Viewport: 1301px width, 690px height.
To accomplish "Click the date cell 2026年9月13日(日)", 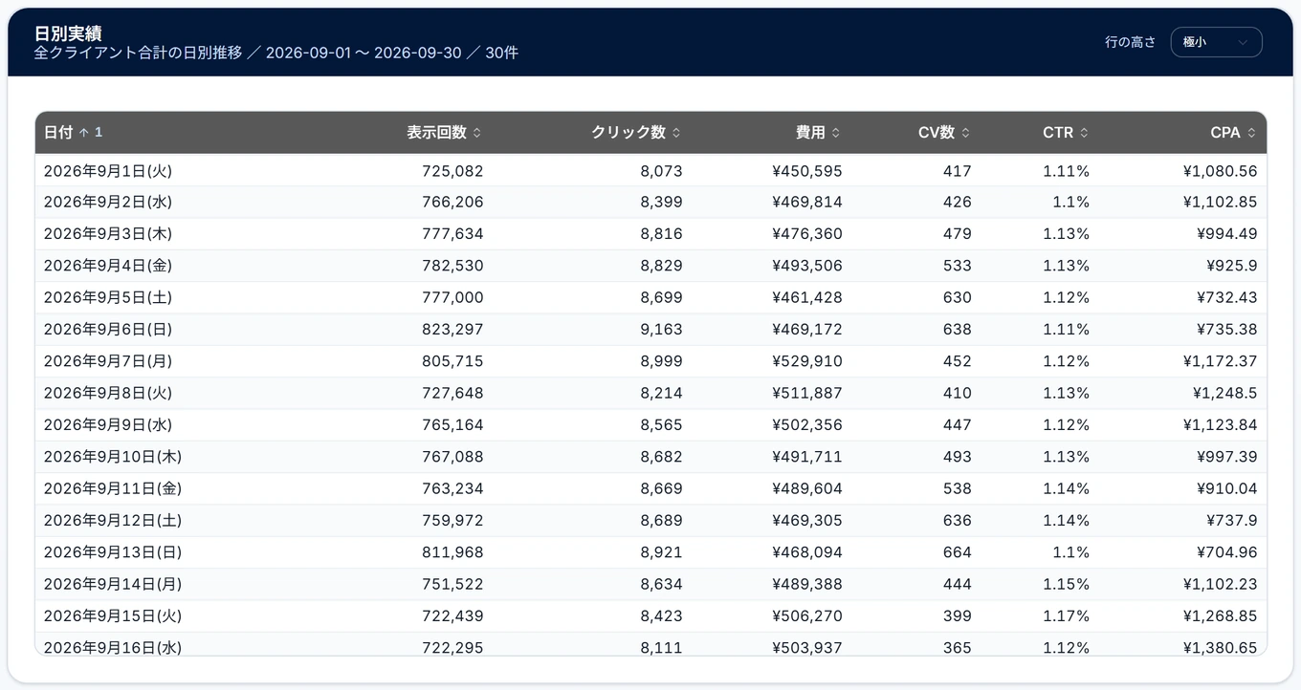I will point(113,551).
